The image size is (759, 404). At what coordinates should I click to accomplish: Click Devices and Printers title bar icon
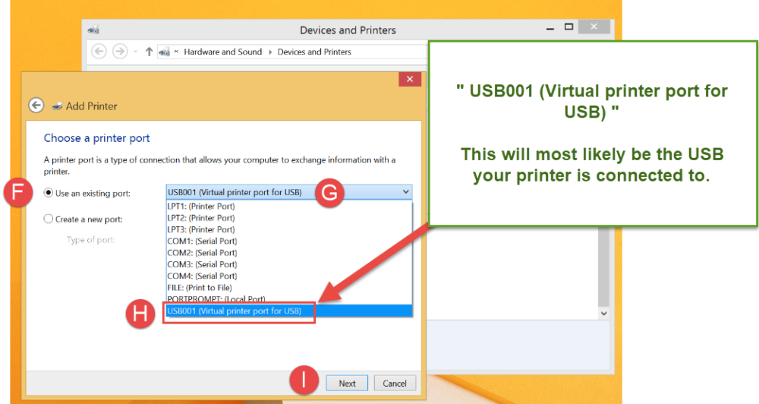coord(93,30)
